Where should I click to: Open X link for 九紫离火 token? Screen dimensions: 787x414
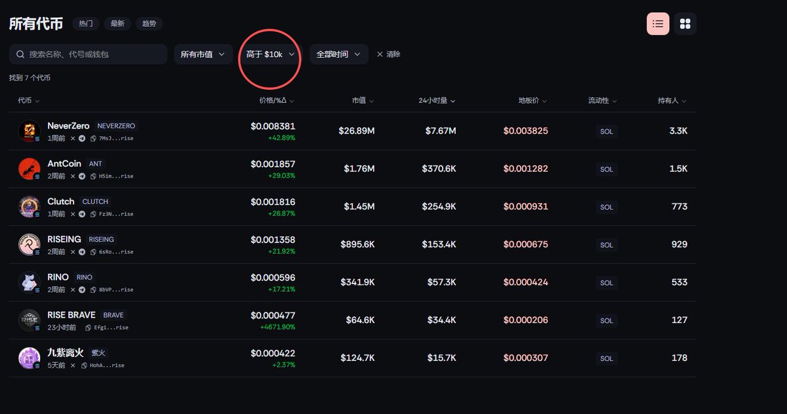73,365
